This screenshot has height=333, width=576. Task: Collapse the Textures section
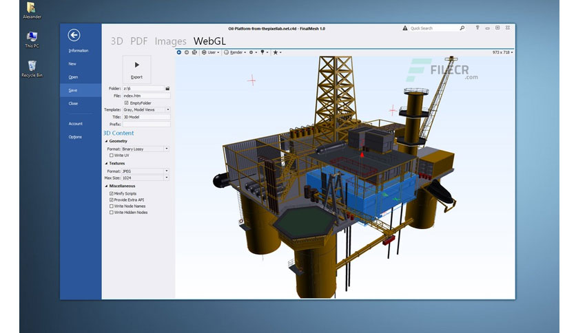107,164
